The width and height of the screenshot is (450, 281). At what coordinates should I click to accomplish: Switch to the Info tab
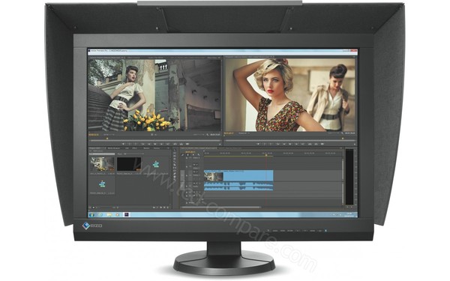click(127, 148)
